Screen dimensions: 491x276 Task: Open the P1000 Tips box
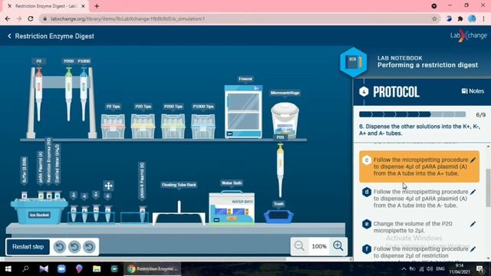pyautogui.click(x=203, y=126)
